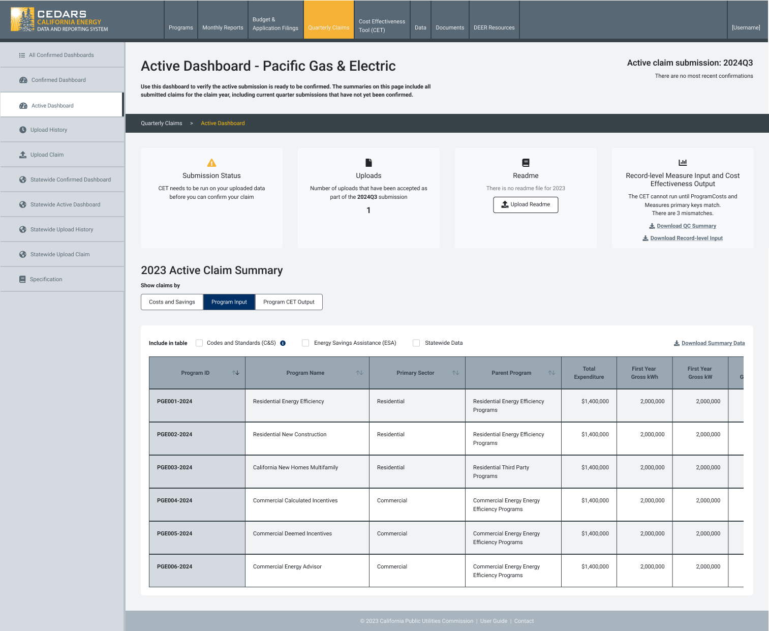The image size is (769, 631).
Task: Enable Codes and Standards (C&S) checkbox
Action: pos(199,343)
